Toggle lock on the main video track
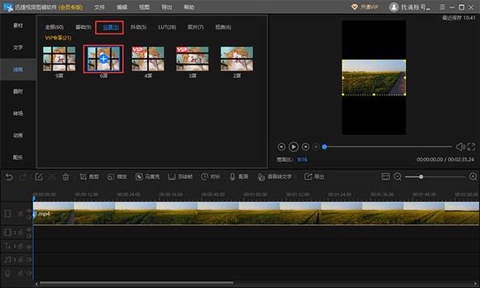This screenshot has height=288, width=480. tap(20, 213)
